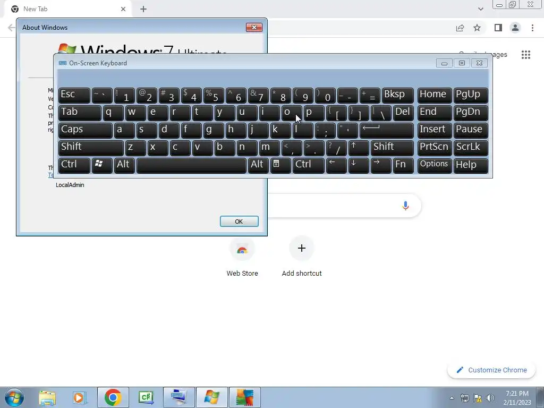Image resolution: width=544 pixels, height=408 pixels.
Task: Toggle the Caps lock key
Action: 86,130
